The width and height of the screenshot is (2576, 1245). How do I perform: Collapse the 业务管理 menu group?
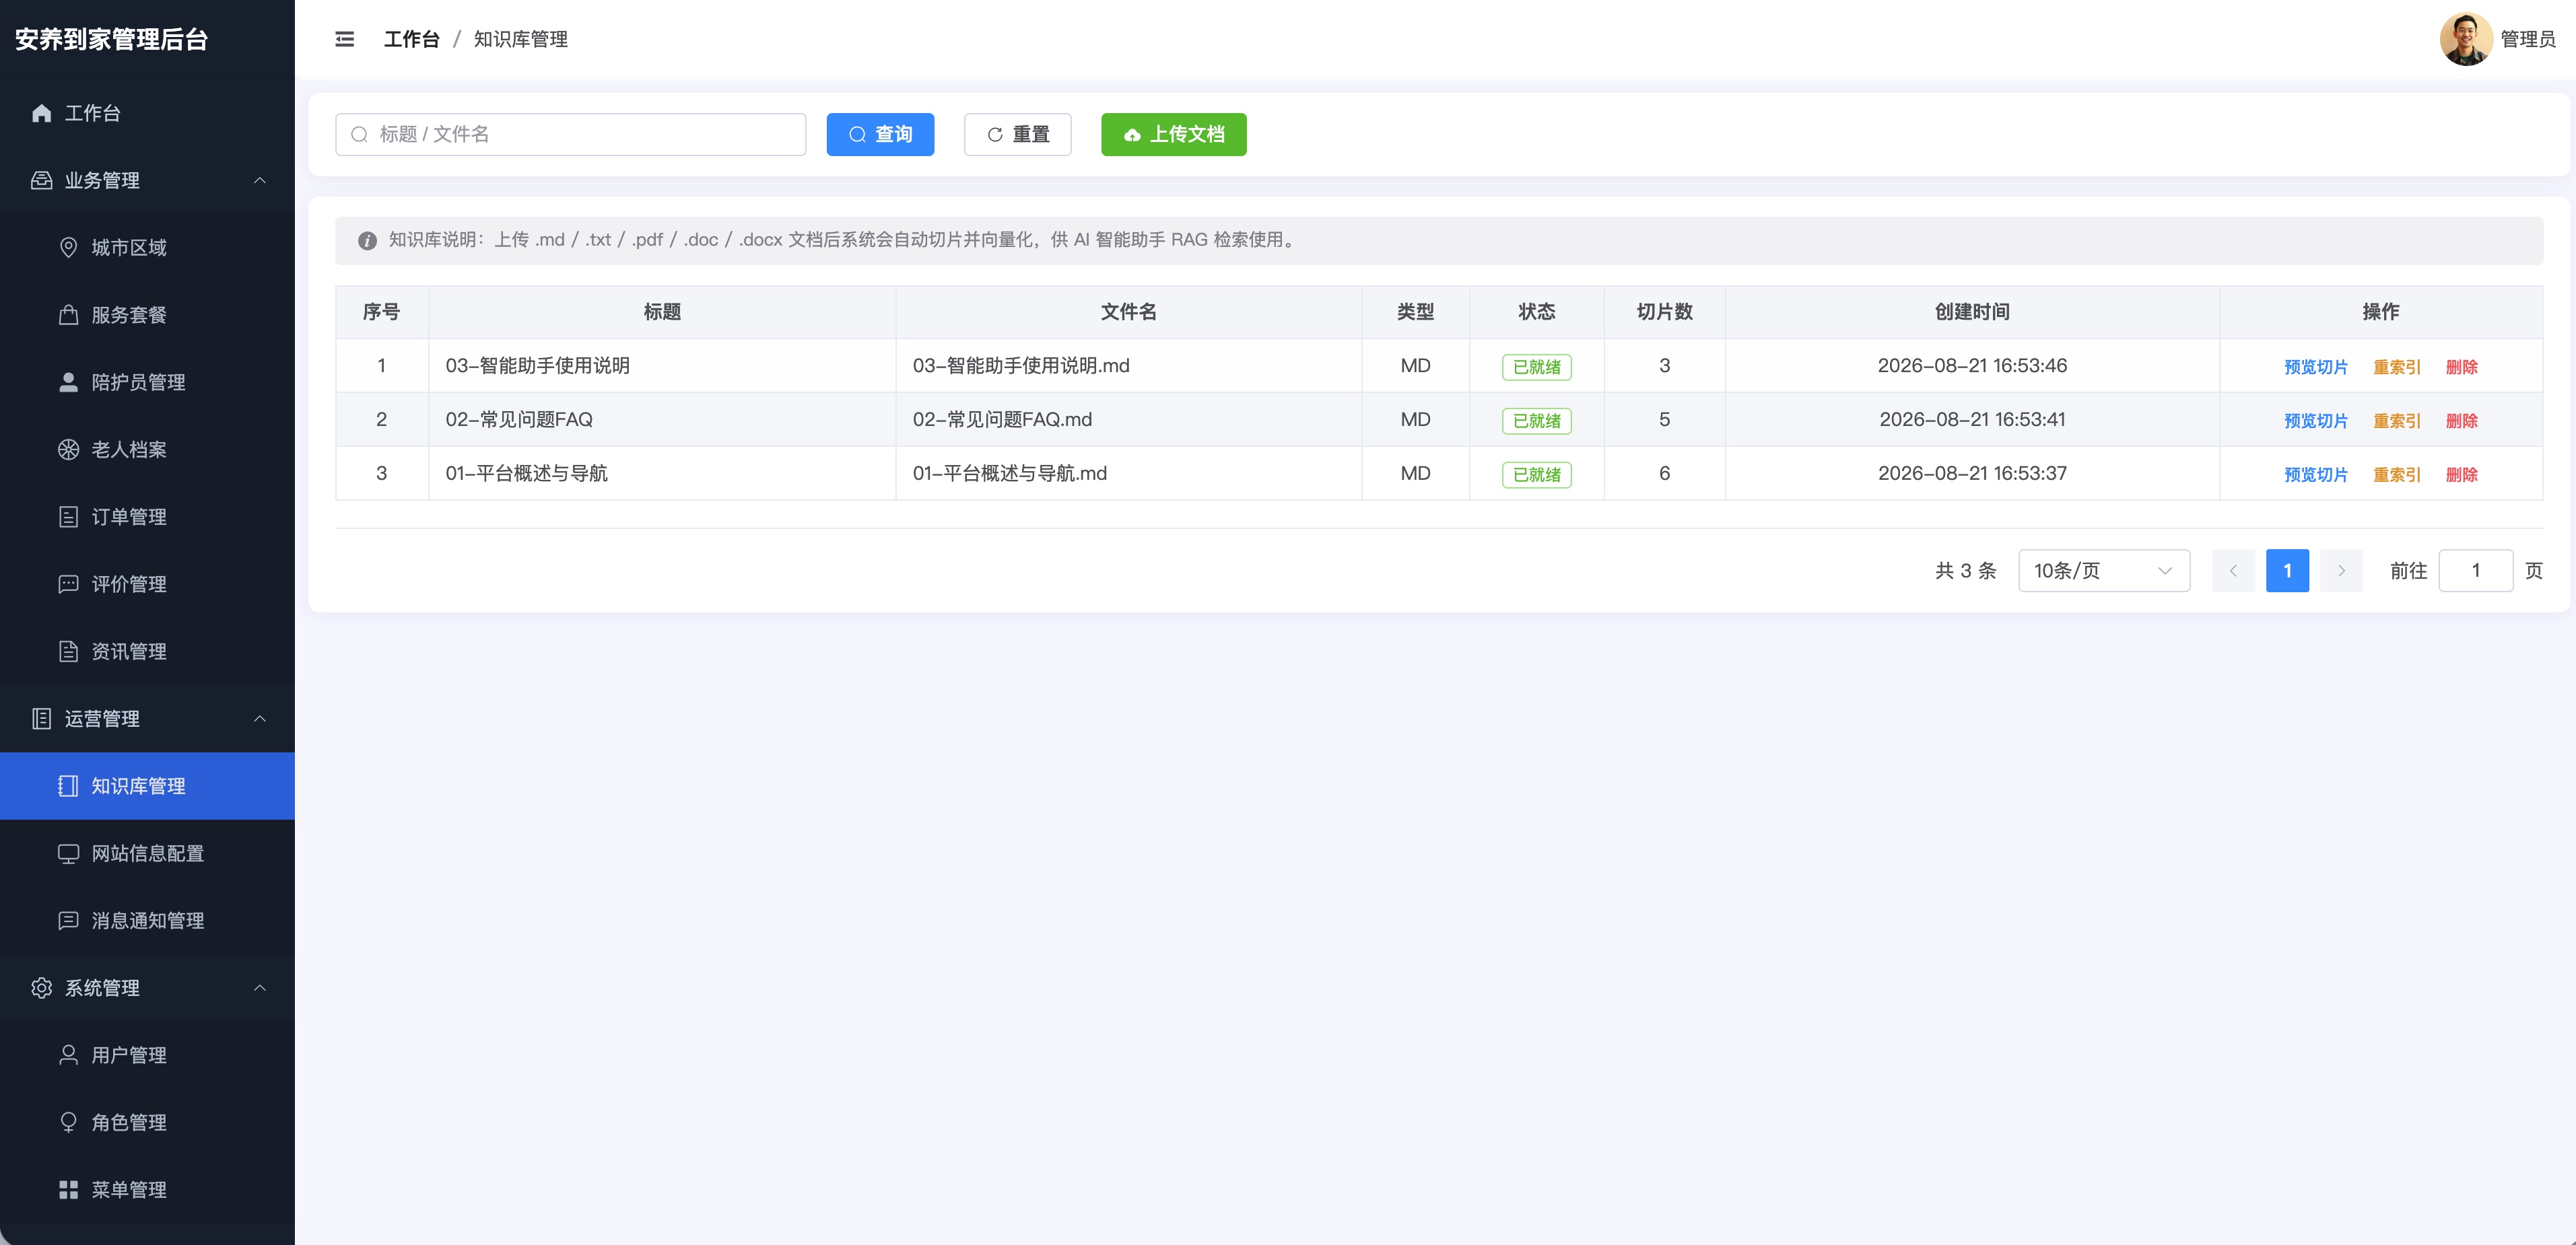click(260, 180)
